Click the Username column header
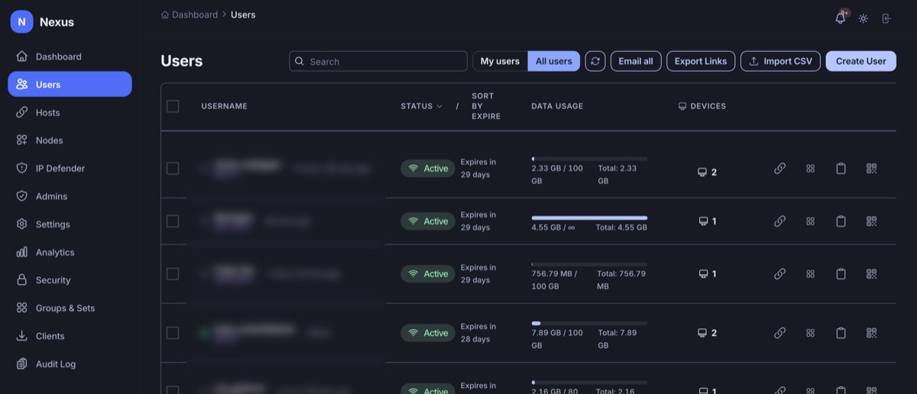 point(225,106)
